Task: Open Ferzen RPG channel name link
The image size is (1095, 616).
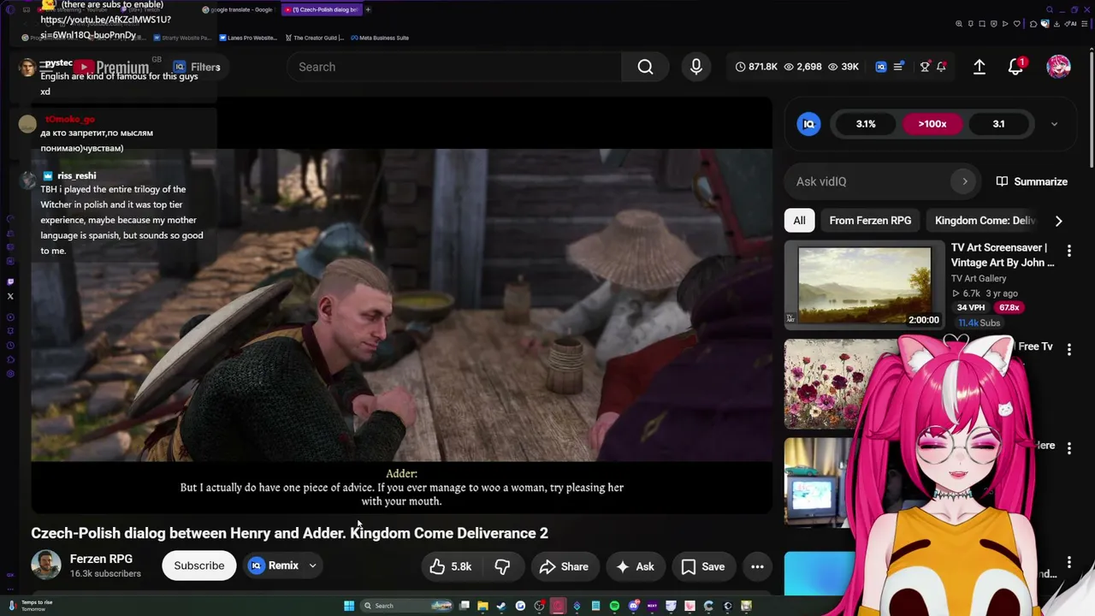Action: (101, 559)
